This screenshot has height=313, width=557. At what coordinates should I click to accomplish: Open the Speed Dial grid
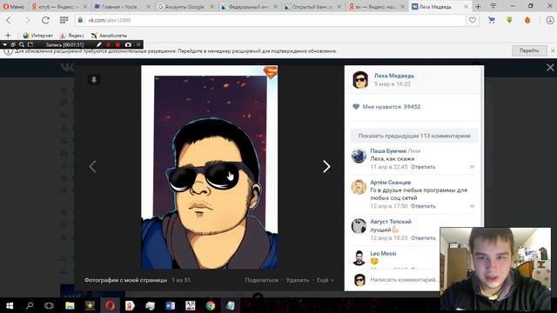point(64,20)
